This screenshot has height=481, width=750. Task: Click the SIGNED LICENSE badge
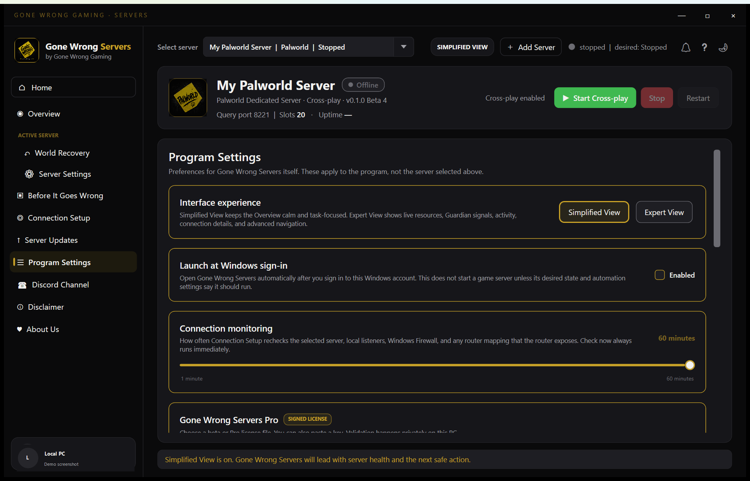(307, 419)
